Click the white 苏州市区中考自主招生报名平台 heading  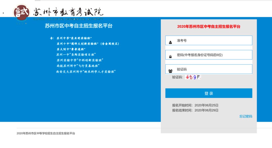tap(79, 26)
